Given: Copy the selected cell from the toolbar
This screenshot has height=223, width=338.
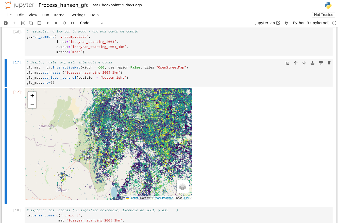Looking at the screenshot, I should click(x=31, y=23).
